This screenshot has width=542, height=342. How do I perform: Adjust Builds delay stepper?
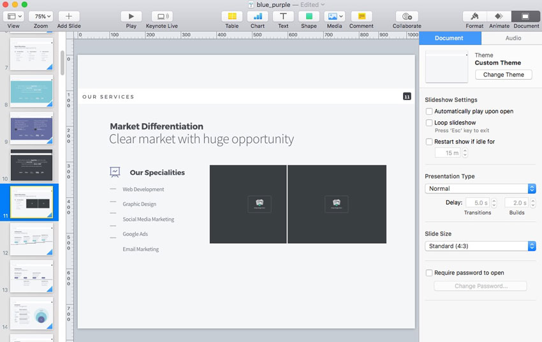pyautogui.click(x=532, y=203)
